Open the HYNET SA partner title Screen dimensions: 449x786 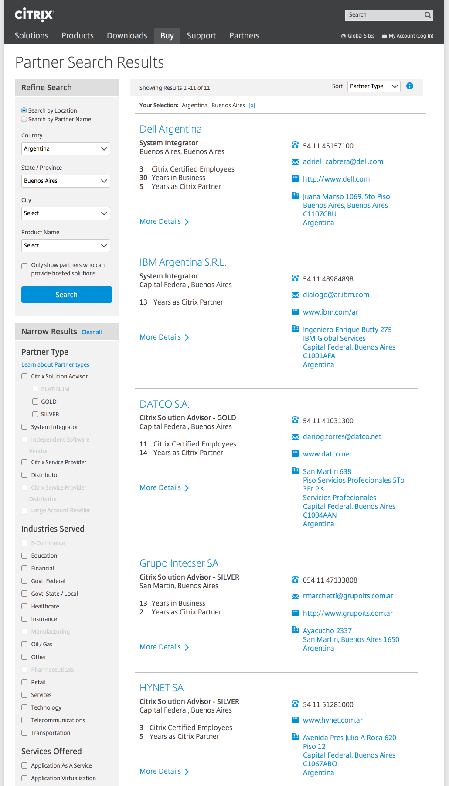[x=161, y=688]
